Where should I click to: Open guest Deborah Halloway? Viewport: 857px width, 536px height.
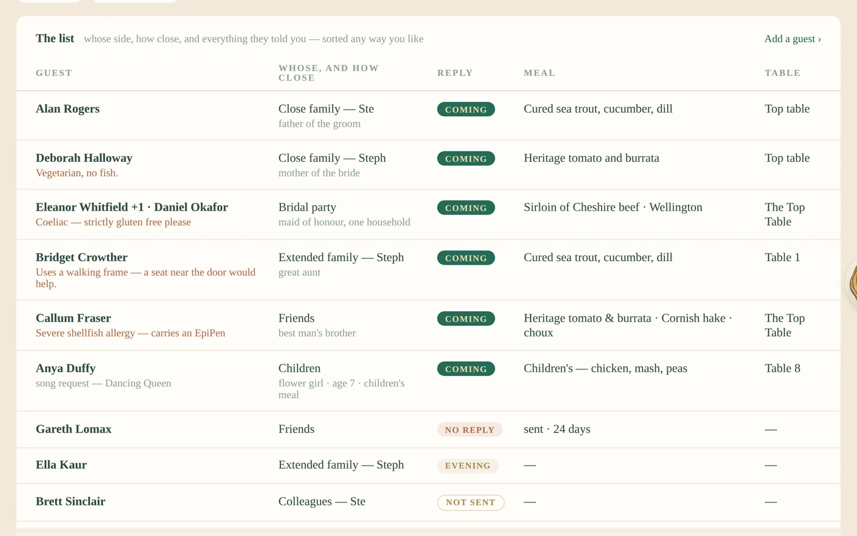84,158
